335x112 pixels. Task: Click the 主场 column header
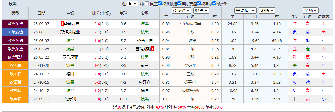[70, 14]
